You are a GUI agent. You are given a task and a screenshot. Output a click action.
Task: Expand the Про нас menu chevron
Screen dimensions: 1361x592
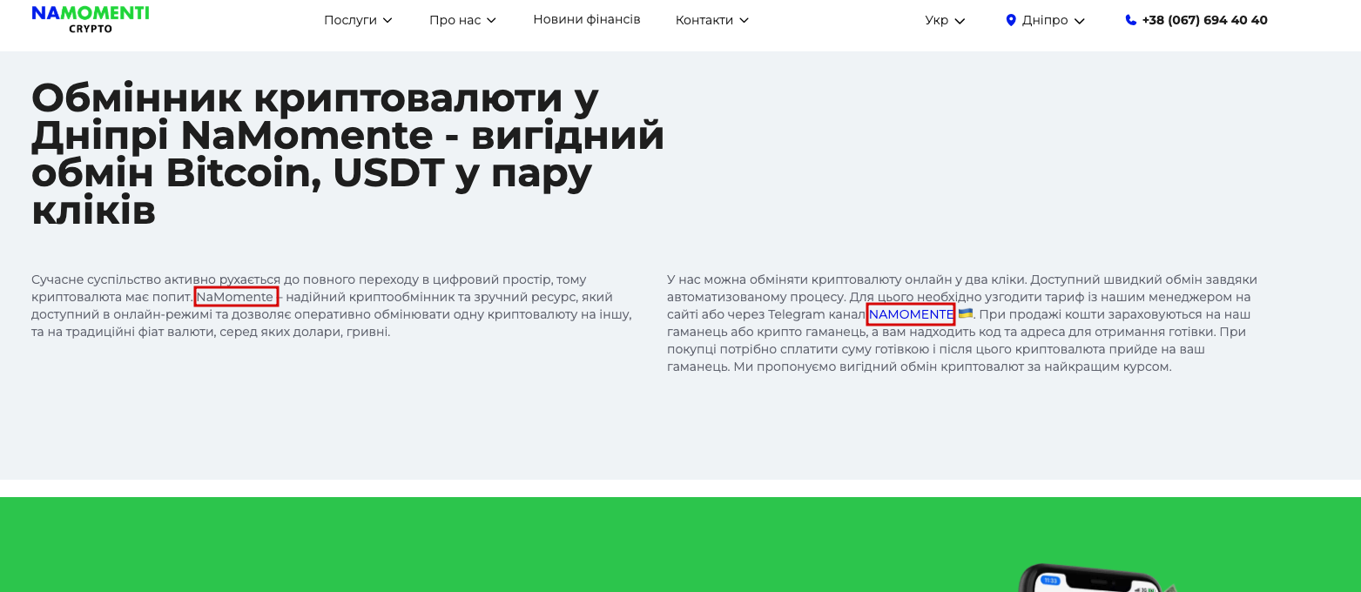[x=491, y=20]
